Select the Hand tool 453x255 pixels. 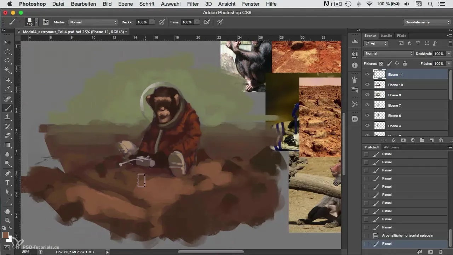click(7, 211)
